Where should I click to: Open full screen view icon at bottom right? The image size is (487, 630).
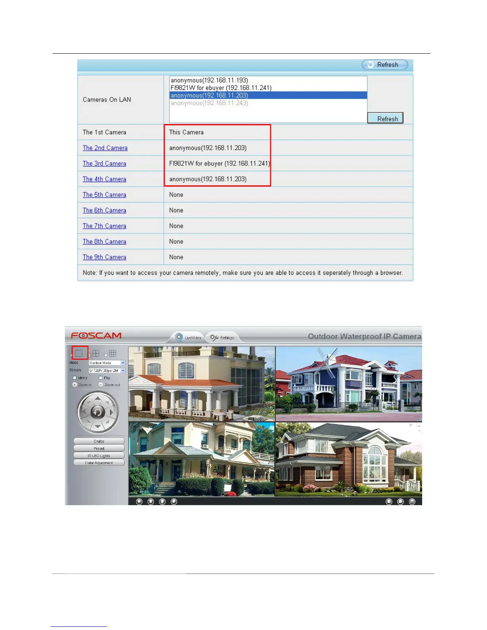[x=412, y=502]
